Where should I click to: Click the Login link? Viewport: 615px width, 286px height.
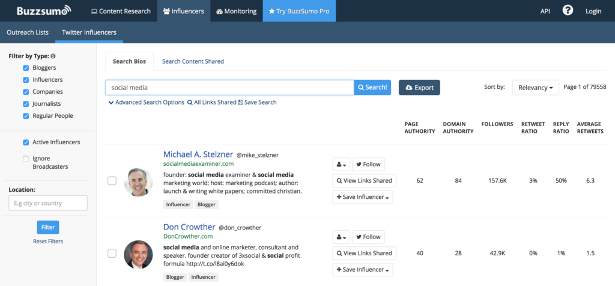tap(593, 11)
